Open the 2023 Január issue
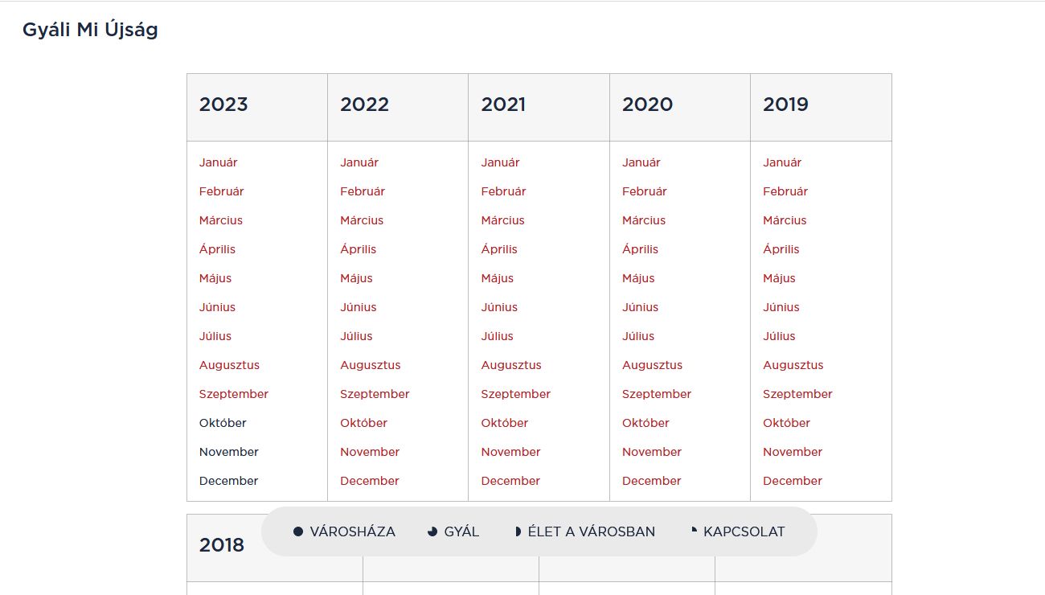This screenshot has height=595, width=1045. [x=219, y=162]
